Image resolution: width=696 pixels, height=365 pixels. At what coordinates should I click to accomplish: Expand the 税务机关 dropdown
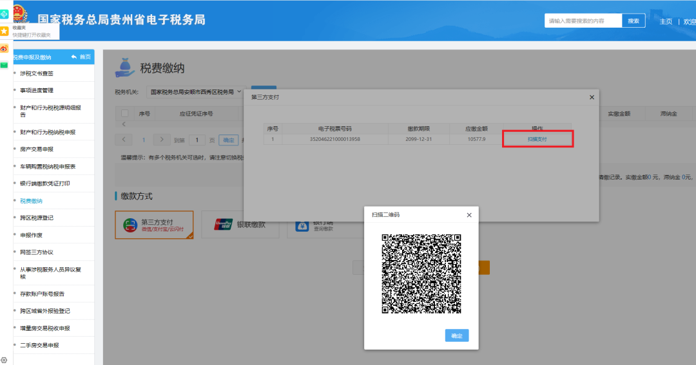tap(196, 92)
